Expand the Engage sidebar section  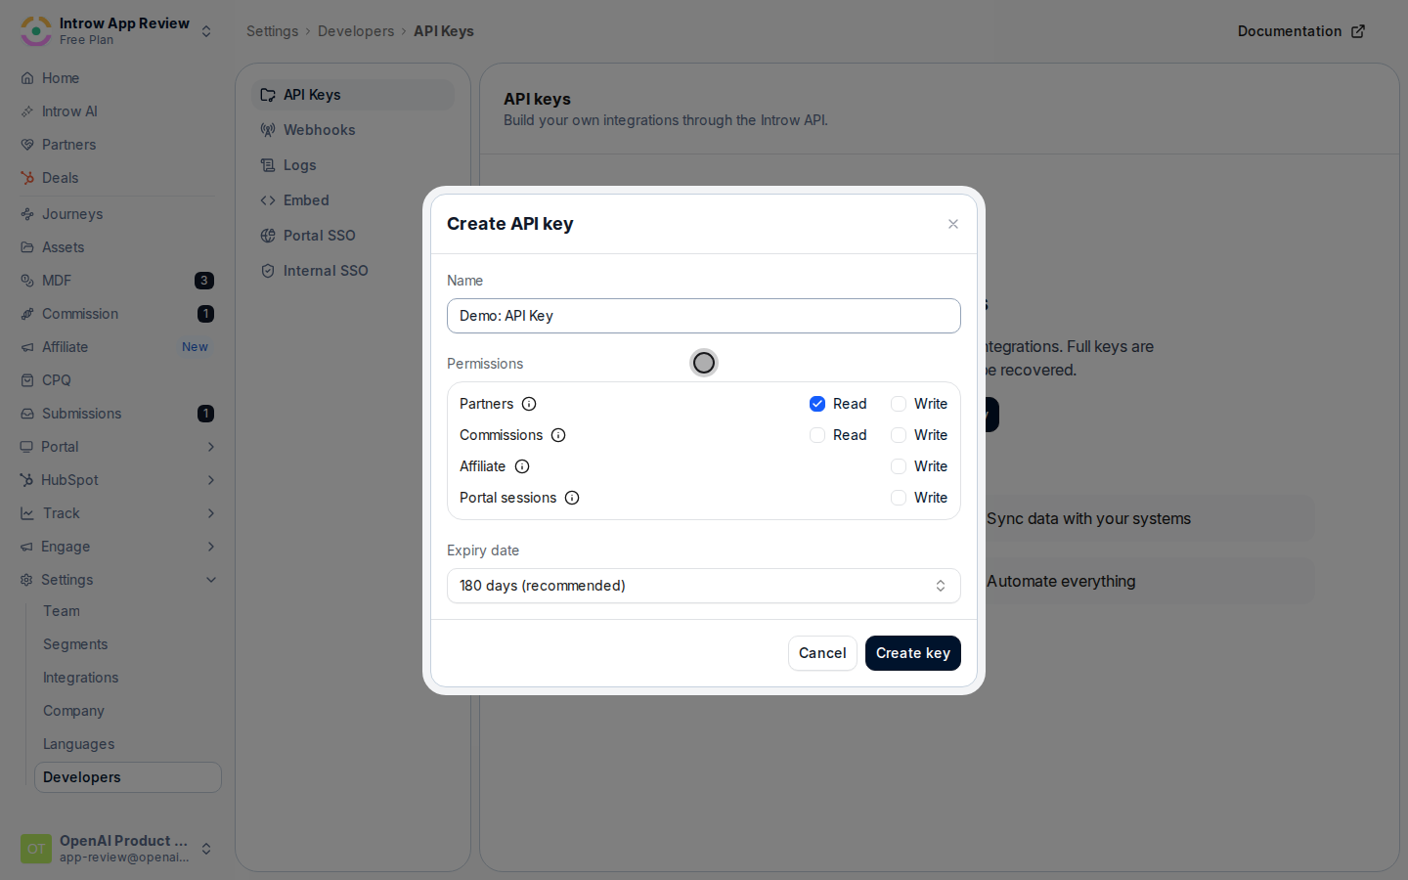tap(211, 547)
